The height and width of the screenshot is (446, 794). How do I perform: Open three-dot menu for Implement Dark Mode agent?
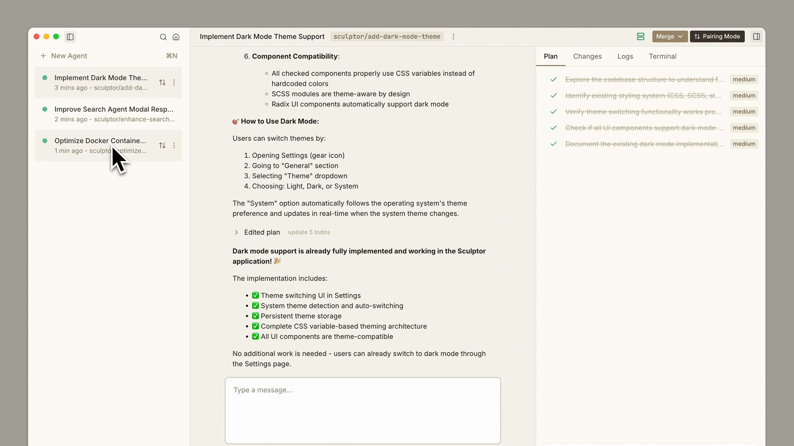[x=174, y=83]
